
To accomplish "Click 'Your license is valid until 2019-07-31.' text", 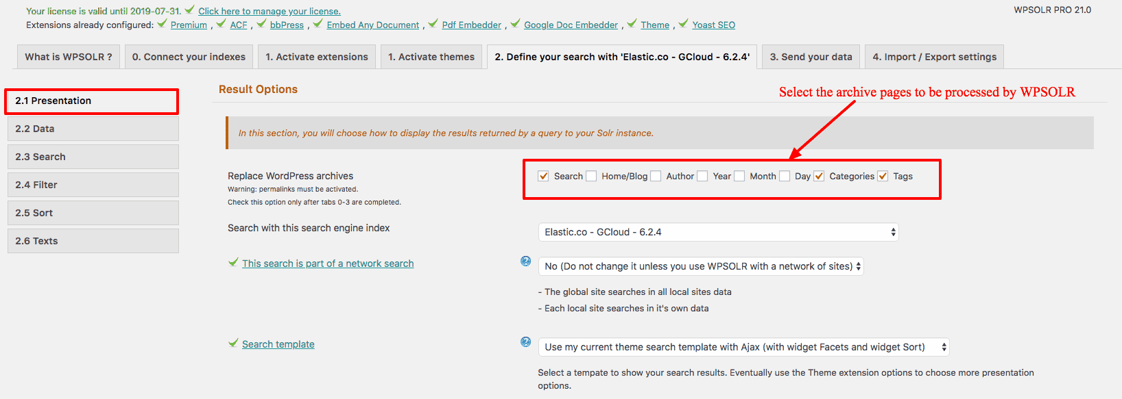I will [104, 11].
